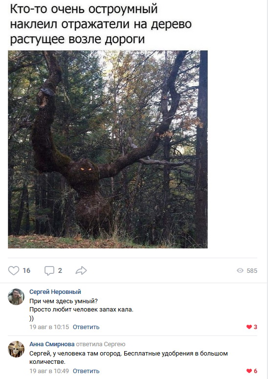The width and height of the screenshot is (268, 379).
Task: Click the 19 авг в 10:15 timestamp
Action: [49, 327]
